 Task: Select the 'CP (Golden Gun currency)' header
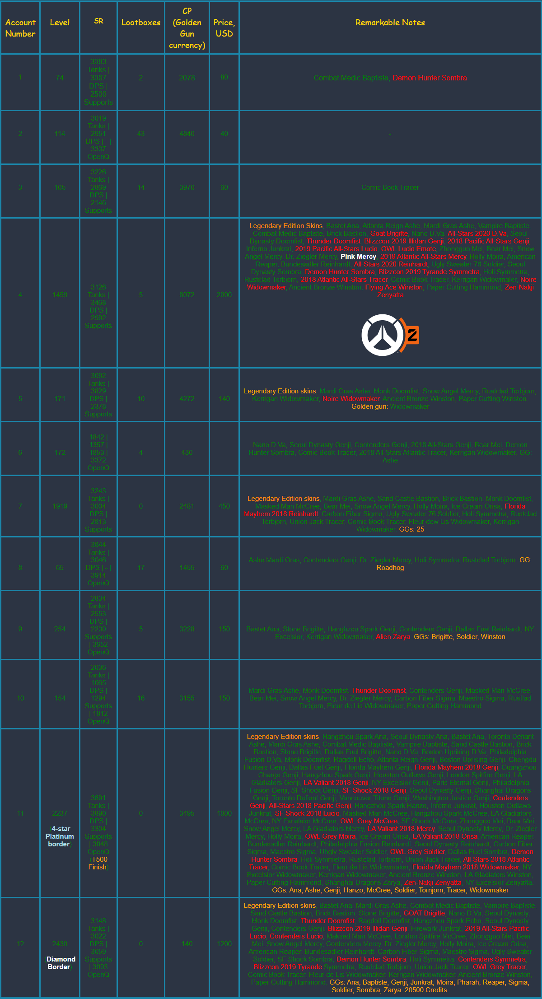[187, 28]
